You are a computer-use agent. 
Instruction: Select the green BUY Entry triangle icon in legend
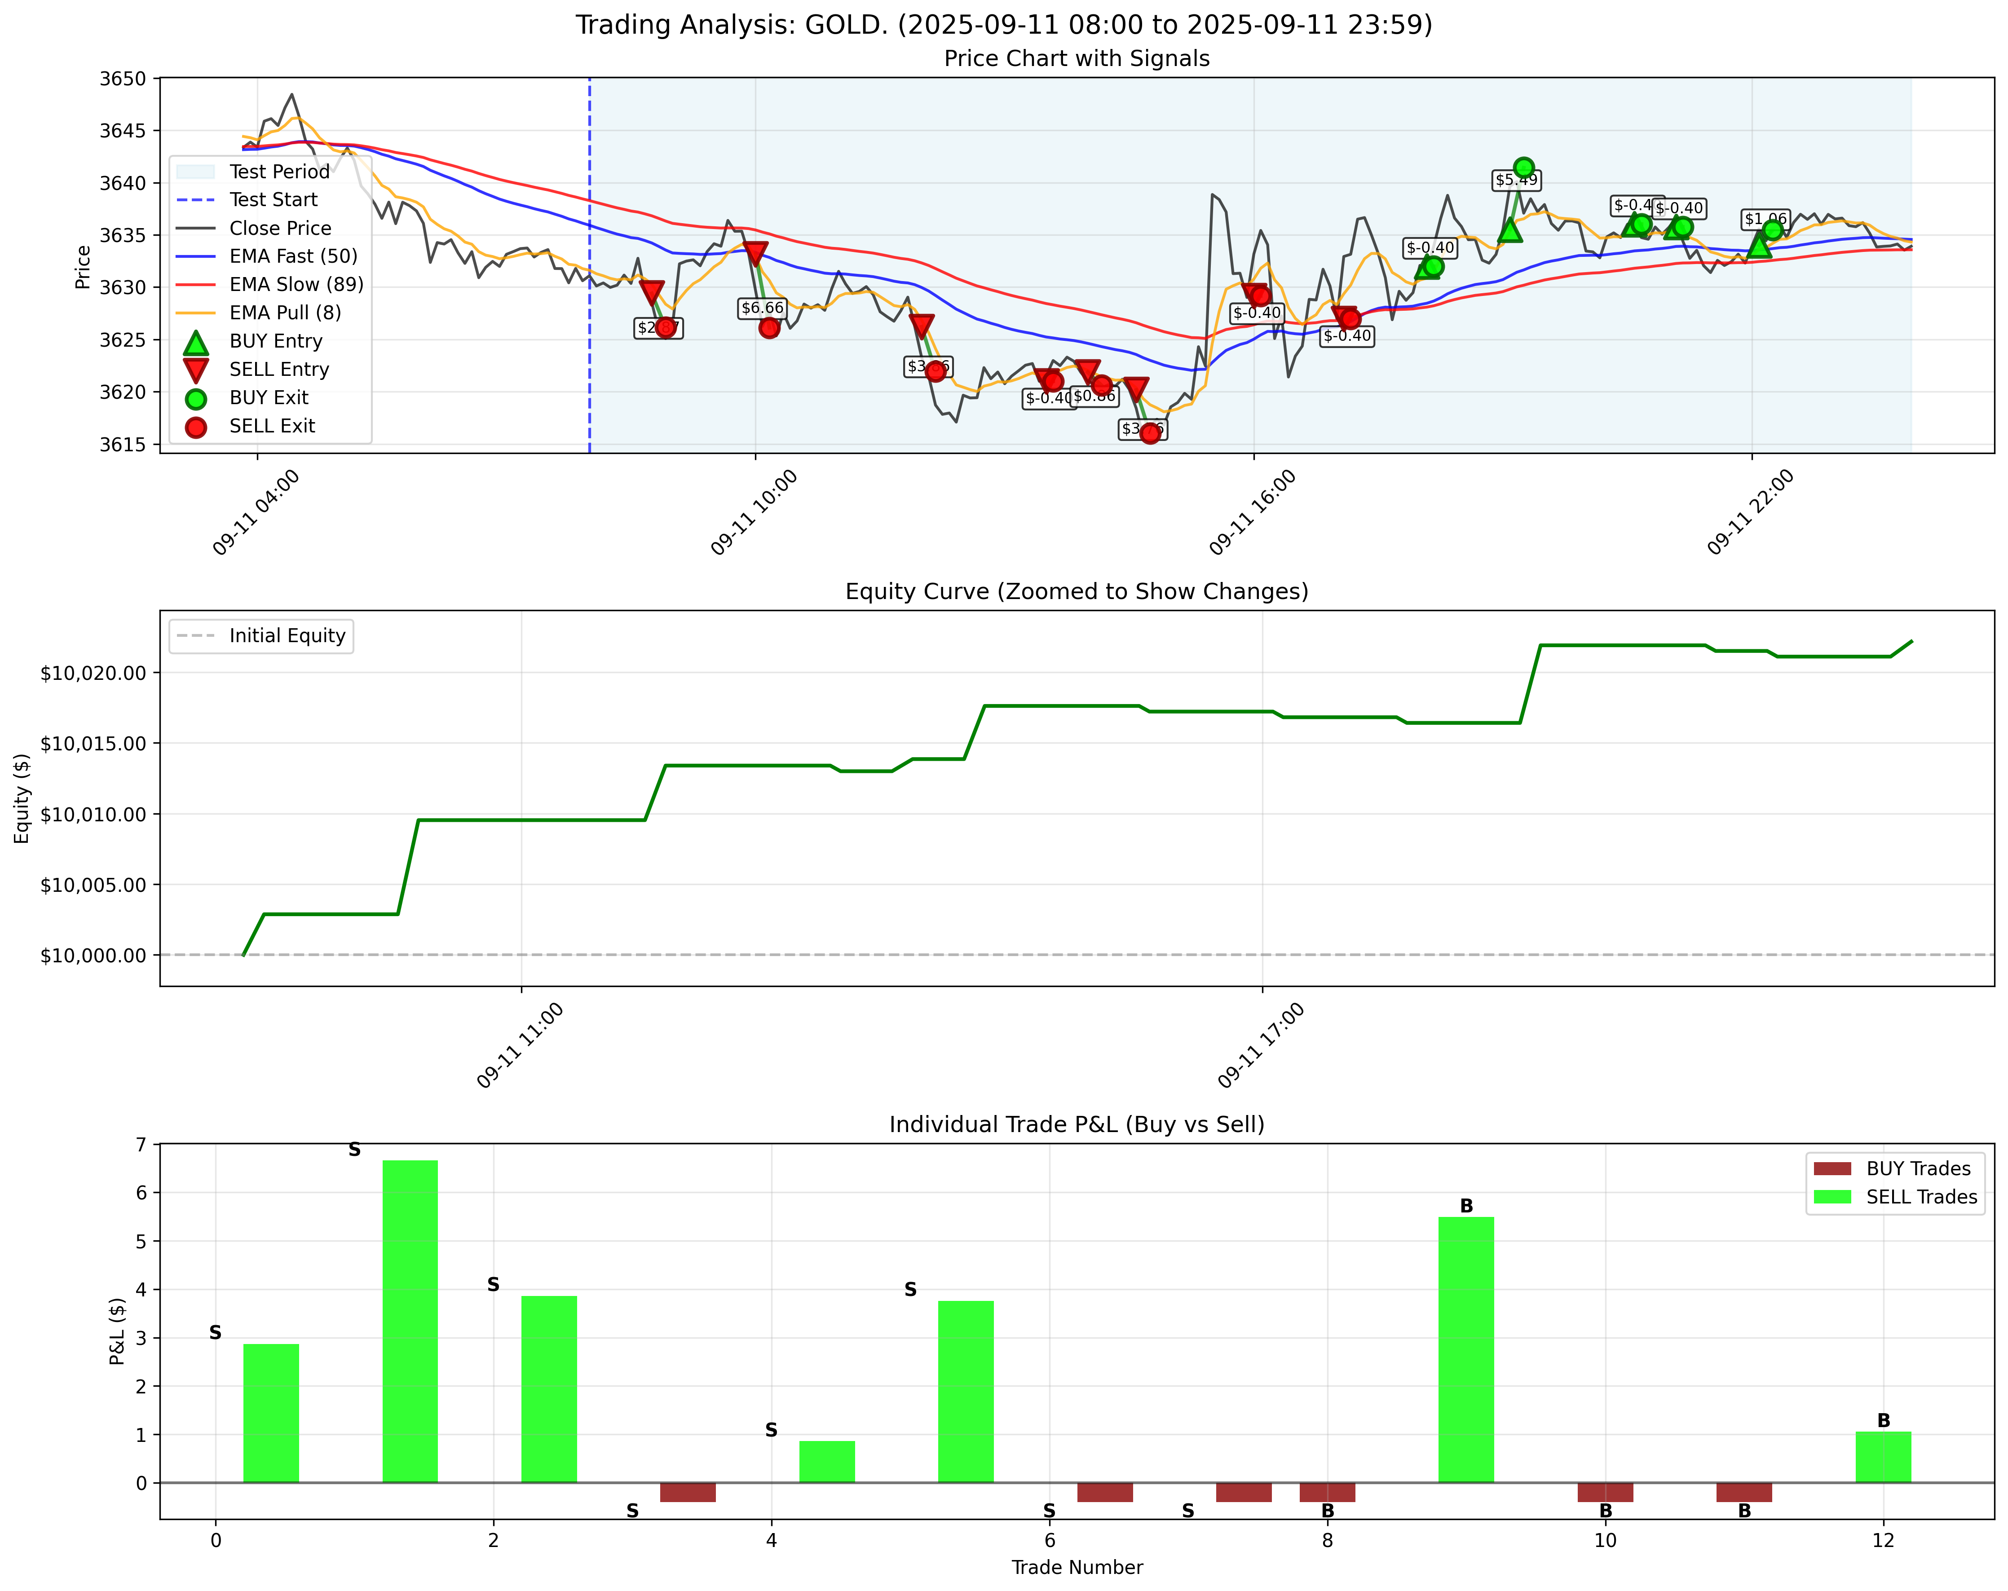197,344
